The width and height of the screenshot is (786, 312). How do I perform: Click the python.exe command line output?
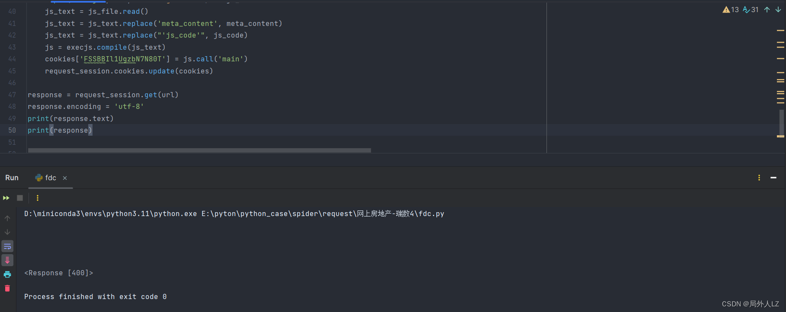pos(234,214)
